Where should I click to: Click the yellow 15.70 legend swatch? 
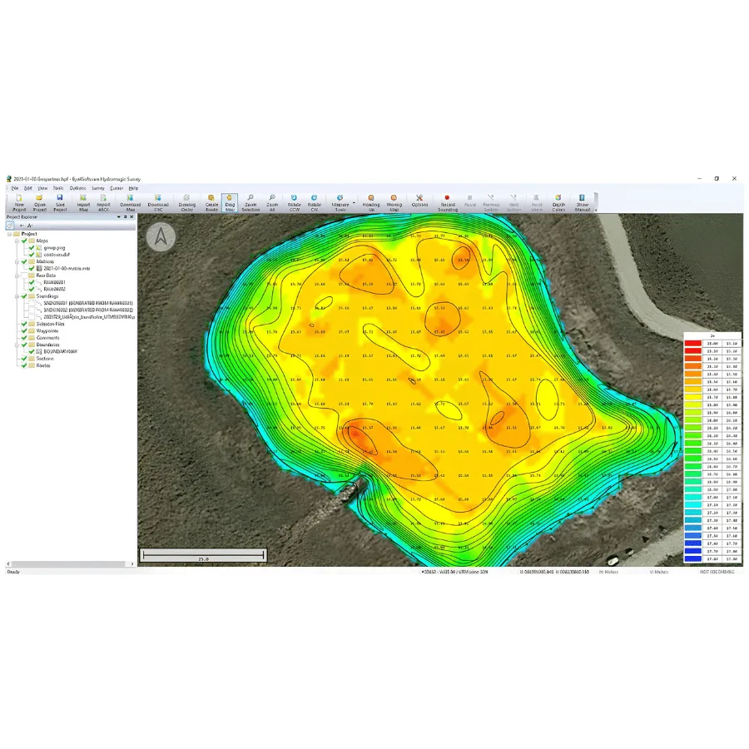pos(692,397)
